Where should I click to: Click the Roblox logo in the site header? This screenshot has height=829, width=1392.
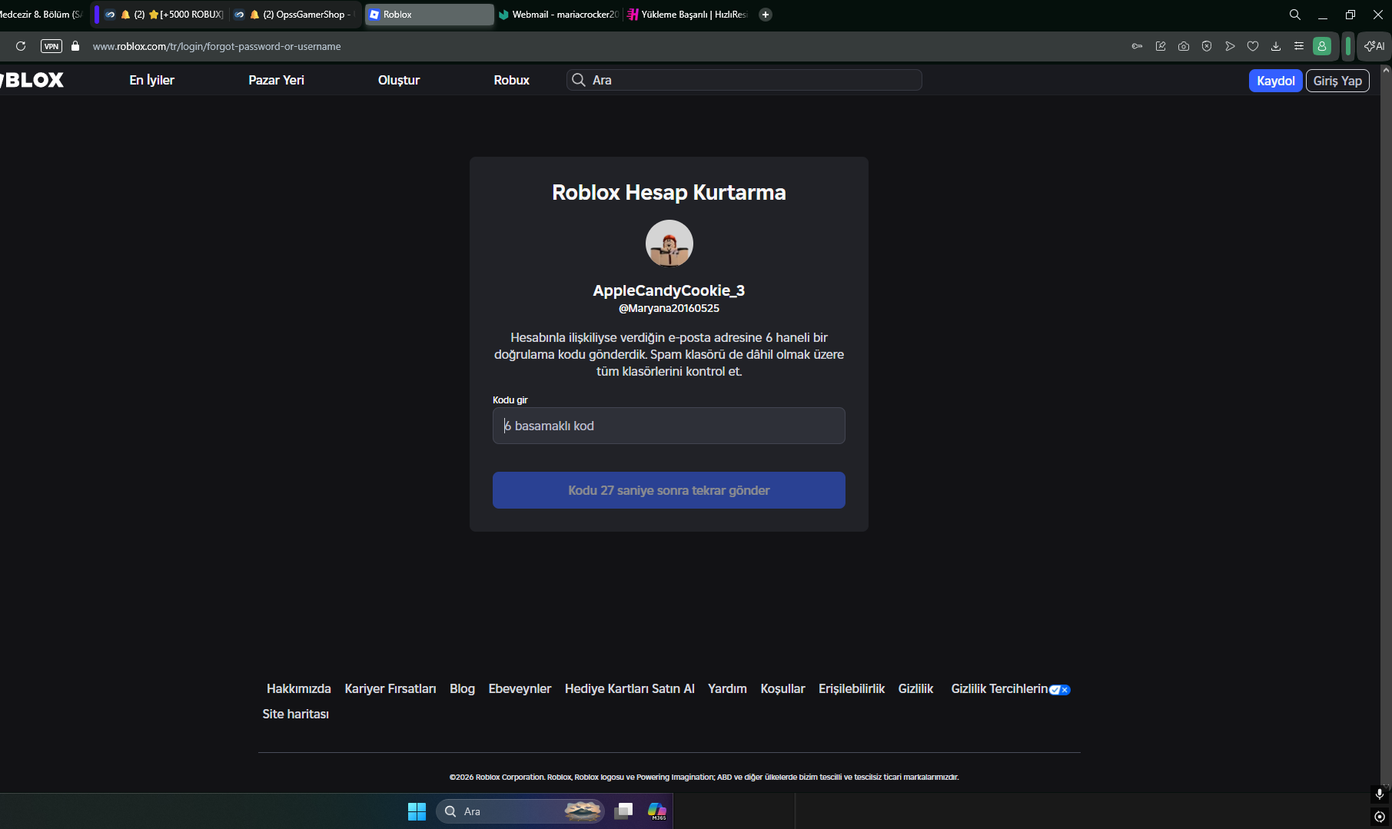(32, 80)
